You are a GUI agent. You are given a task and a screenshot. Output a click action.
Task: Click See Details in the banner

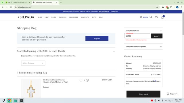tap(114, 12)
